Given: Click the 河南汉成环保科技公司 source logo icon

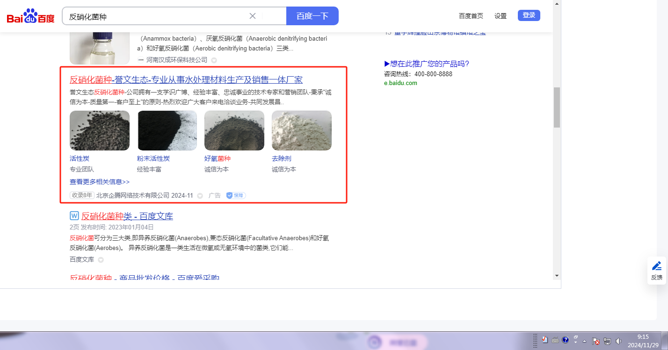Looking at the screenshot, I should click(x=140, y=60).
